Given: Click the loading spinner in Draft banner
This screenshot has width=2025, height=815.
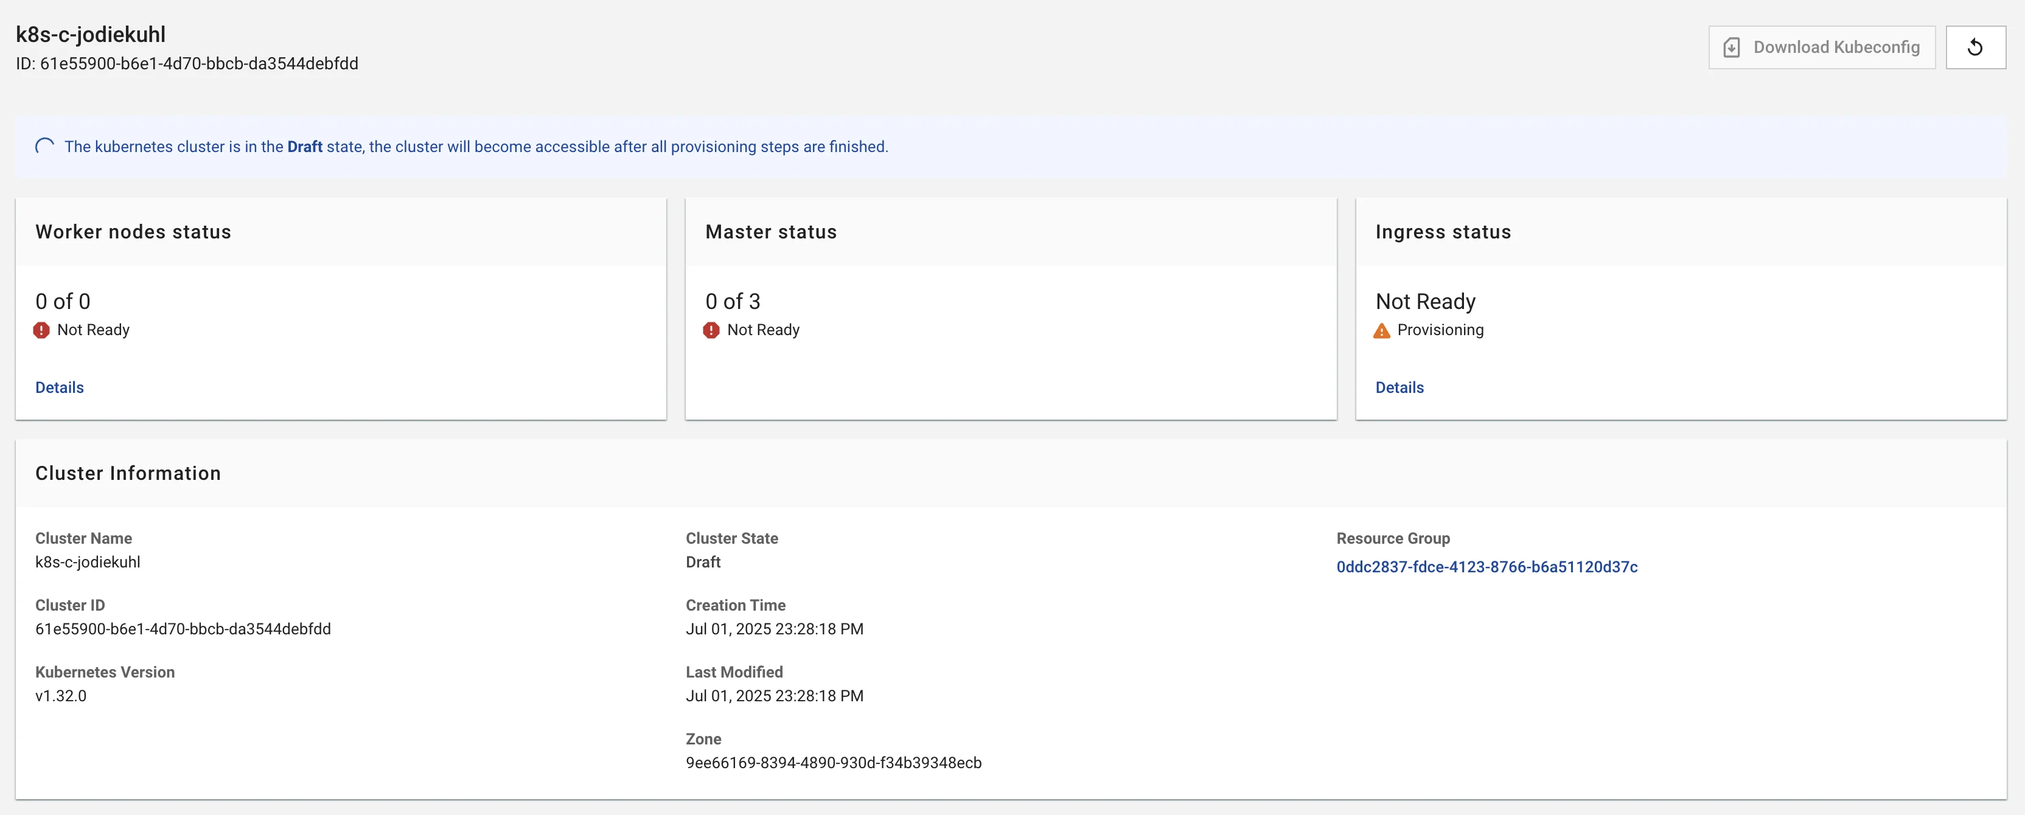Looking at the screenshot, I should click(x=45, y=147).
